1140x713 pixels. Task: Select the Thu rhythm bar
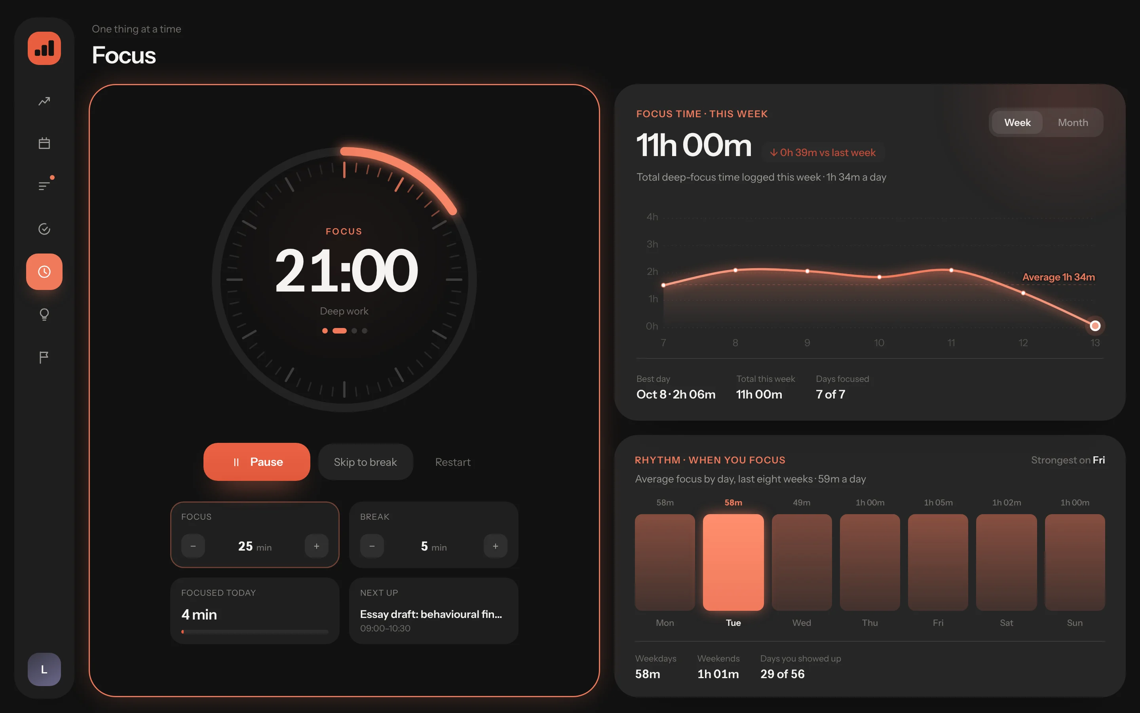(870, 562)
